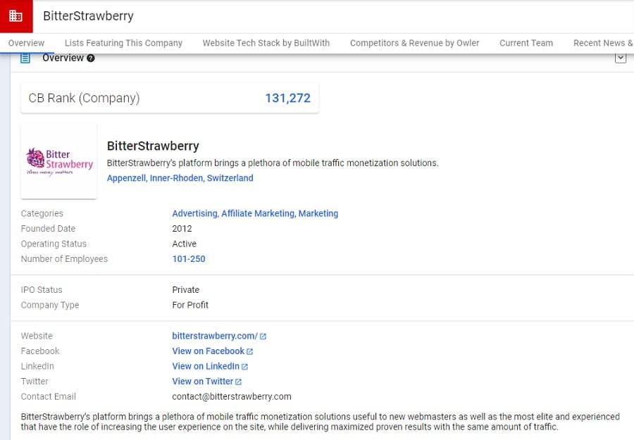The image size is (634, 440).
Task: Go to Competitors & Revenue by Owler tab
Action: pyautogui.click(x=414, y=43)
